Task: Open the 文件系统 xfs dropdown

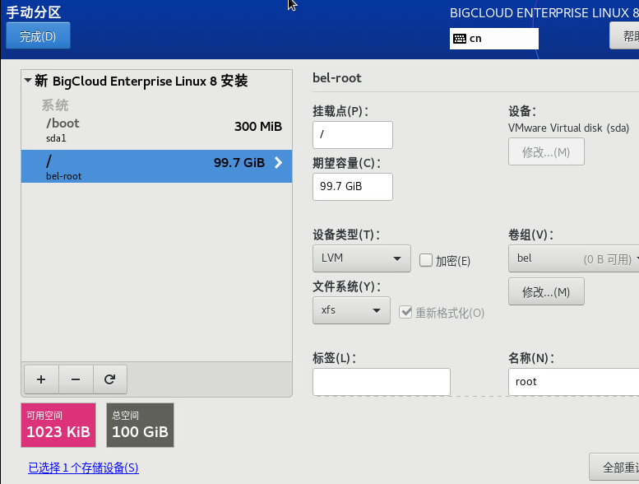Action: tap(351, 310)
